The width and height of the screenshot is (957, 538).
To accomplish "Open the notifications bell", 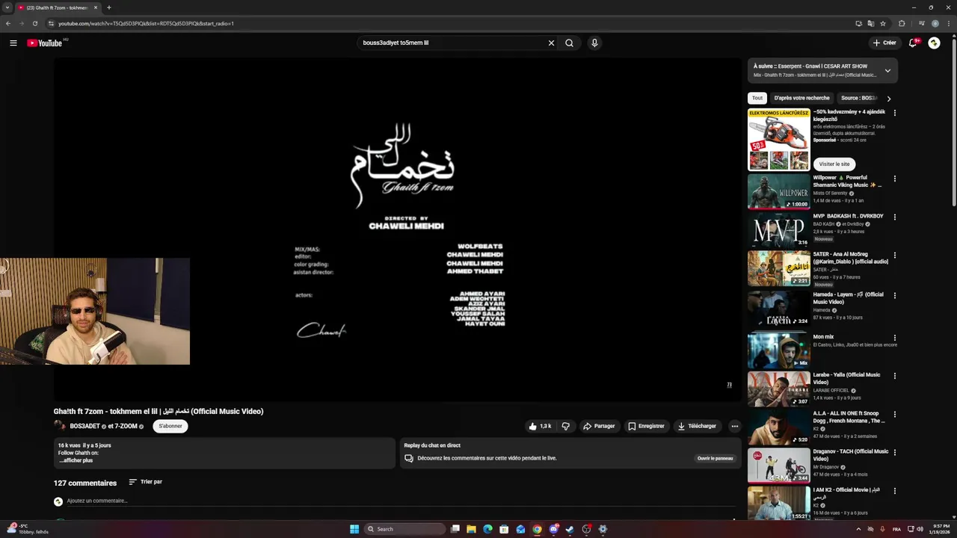I will (912, 43).
